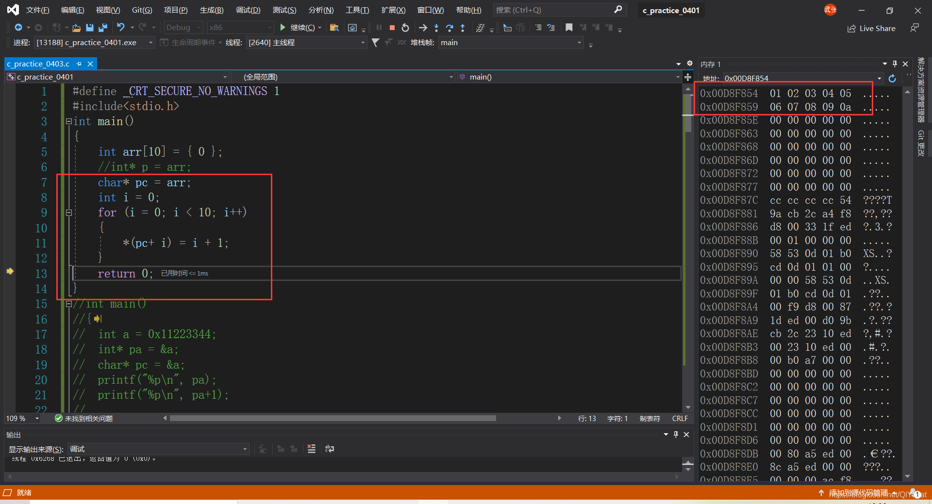Viewport: 932px width, 504px height.
Task: Open editor settings gear icon
Action: (689, 64)
